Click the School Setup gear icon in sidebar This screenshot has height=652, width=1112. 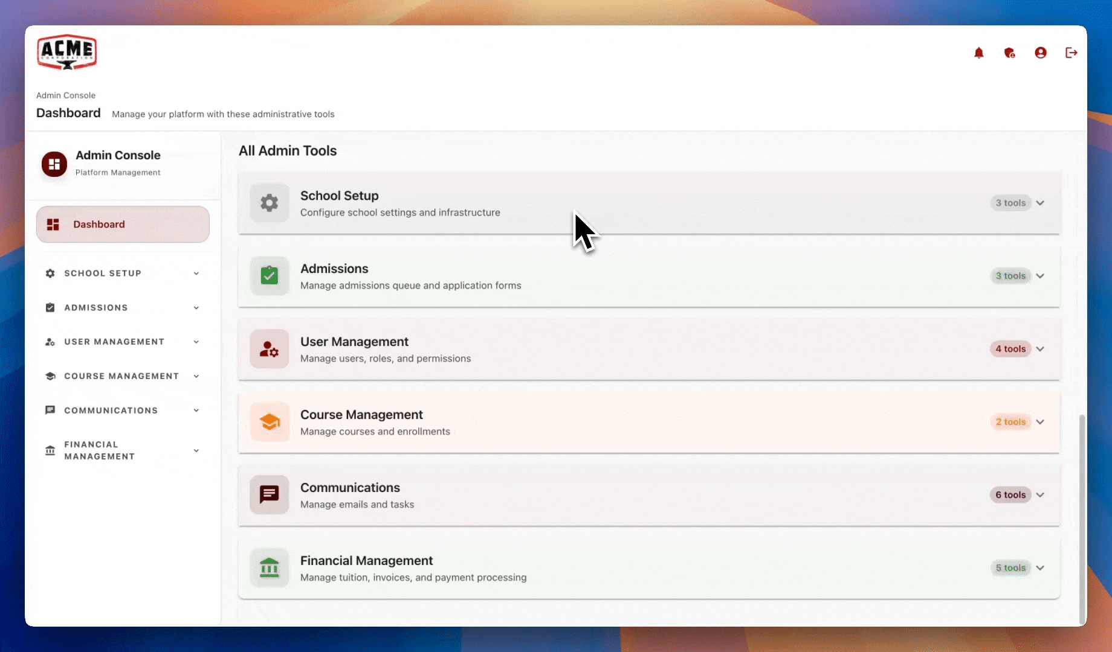click(x=50, y=273)
